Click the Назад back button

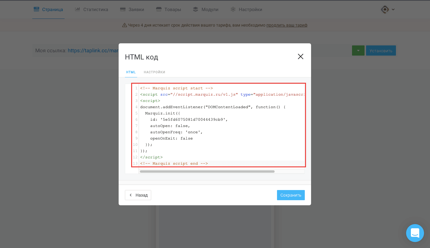pyautogui.click(x=138, y=195)
